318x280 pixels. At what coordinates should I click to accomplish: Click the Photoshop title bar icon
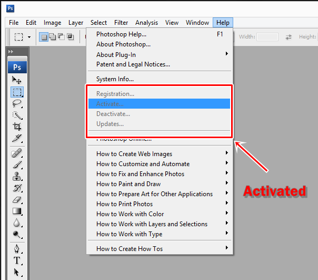(11, 8)
